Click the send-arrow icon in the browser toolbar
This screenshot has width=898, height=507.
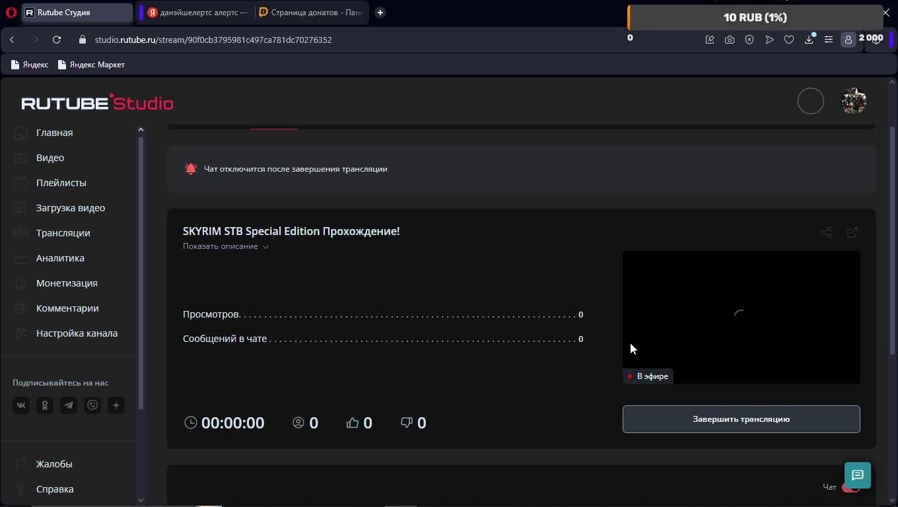769,40
